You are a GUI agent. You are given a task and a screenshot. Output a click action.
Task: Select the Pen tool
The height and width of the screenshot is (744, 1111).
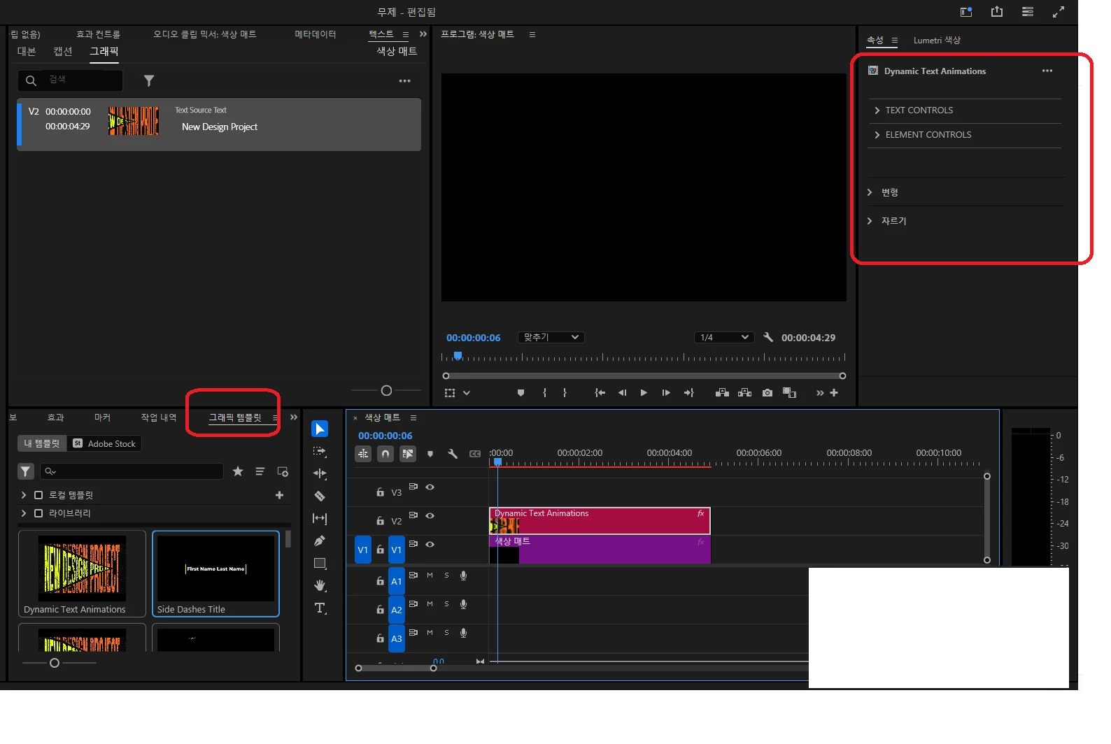pos(320,541)
